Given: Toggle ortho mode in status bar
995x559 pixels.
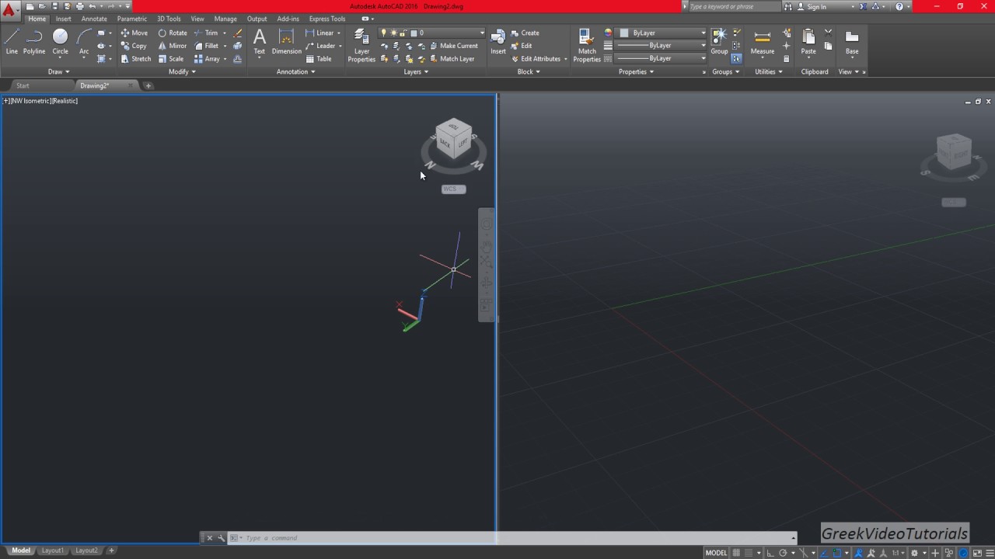Looking at the screenshot, I should coord(770,553).
